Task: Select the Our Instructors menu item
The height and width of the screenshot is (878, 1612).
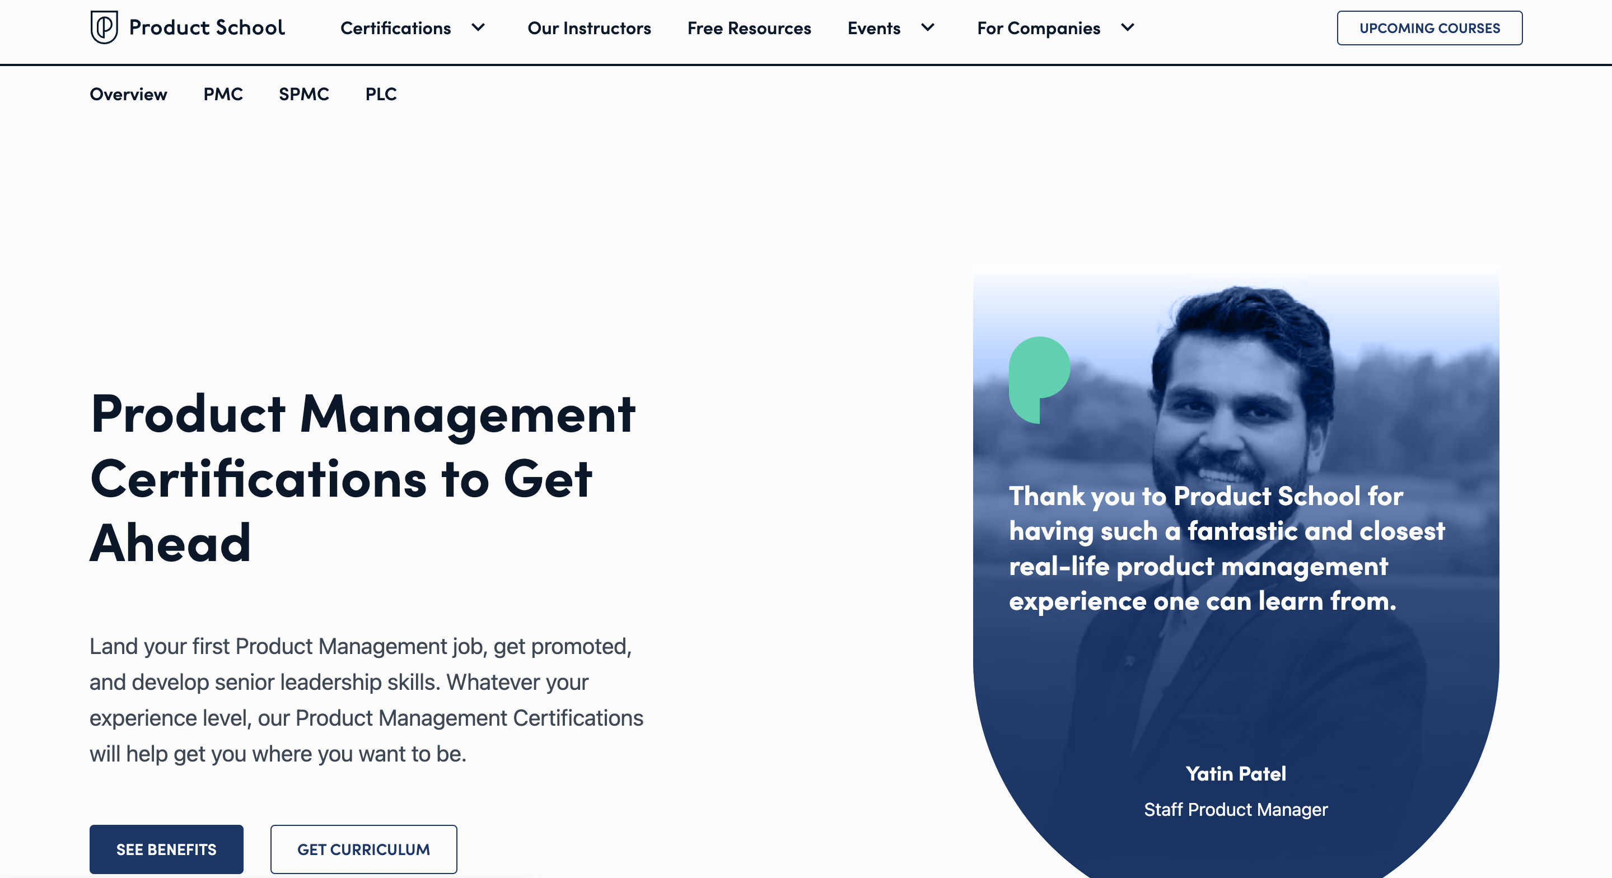Action: 587,27
